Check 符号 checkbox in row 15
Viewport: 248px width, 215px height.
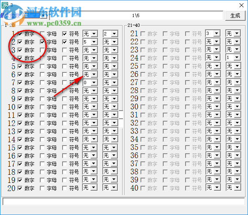click(x=65, y=148)
